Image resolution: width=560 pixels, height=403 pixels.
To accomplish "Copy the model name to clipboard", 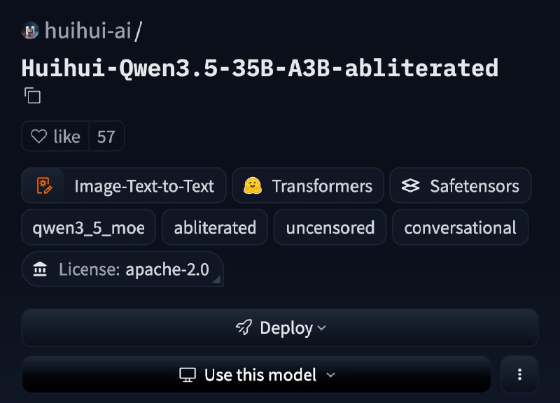I will click(x=32, y=95).
